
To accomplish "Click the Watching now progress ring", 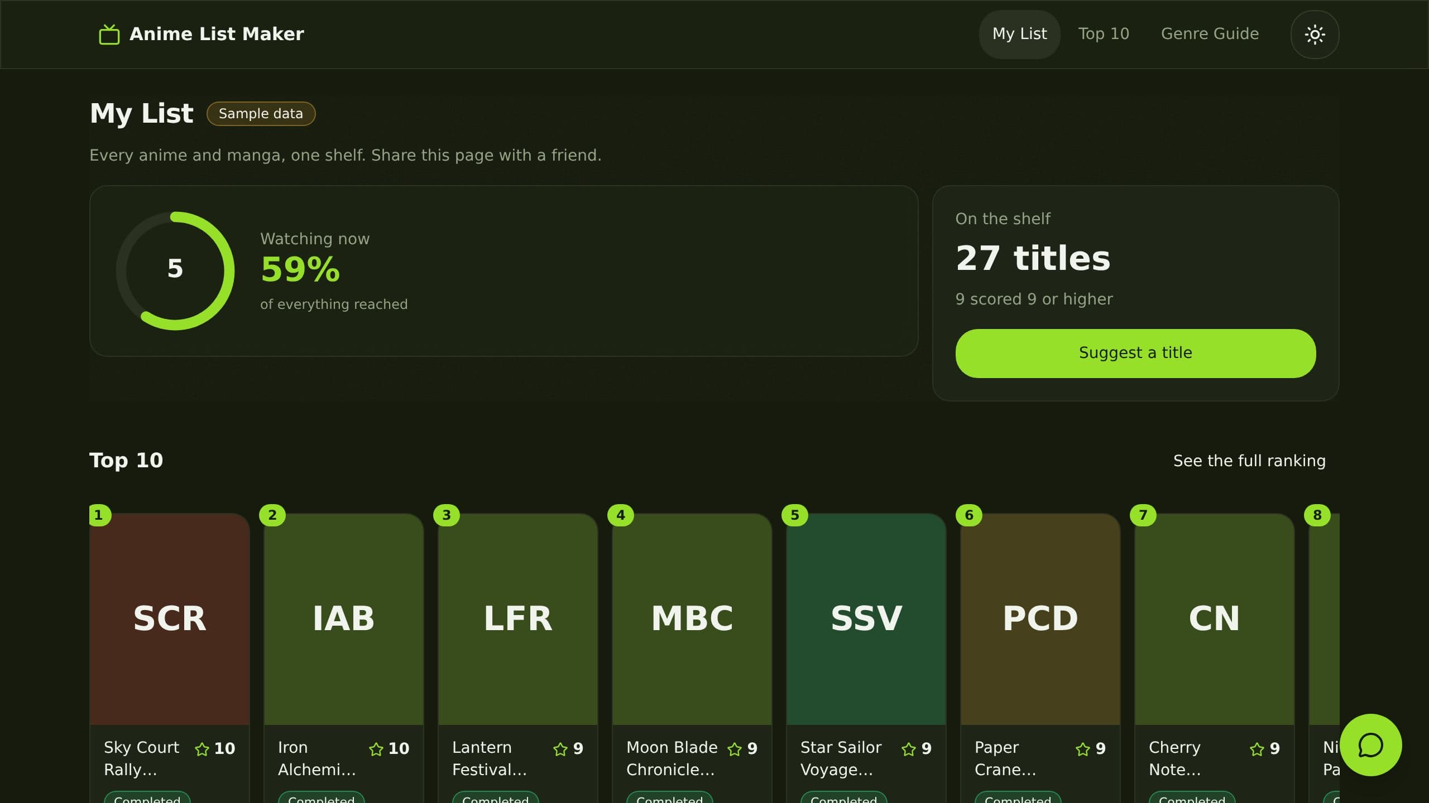I will [175, 271].
